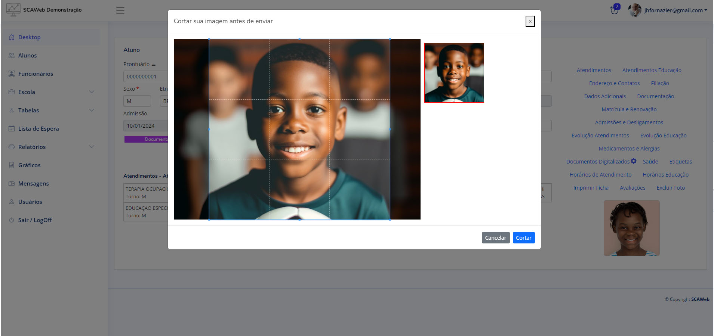Click the Relatórios printer icon
This screenshot has height=336, width=714.
pyautogui.click(x=12, y=147)
